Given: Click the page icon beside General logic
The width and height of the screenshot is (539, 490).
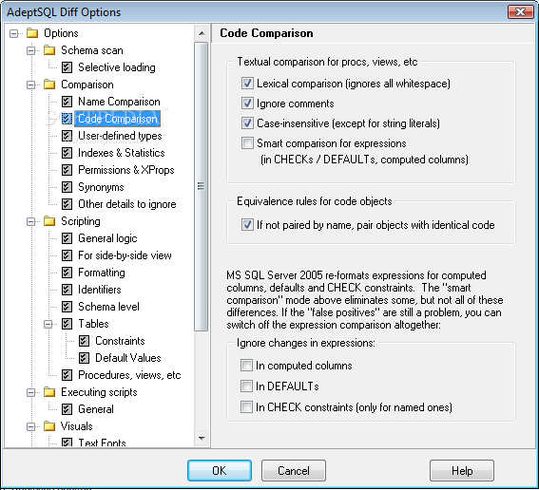Looking at the screenshot, I should (x=67, y=238).
